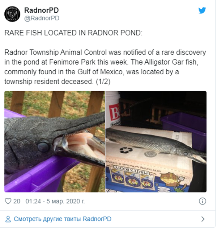
Task: View the gar on cardboard box photo
Action: tap(156, 142)
